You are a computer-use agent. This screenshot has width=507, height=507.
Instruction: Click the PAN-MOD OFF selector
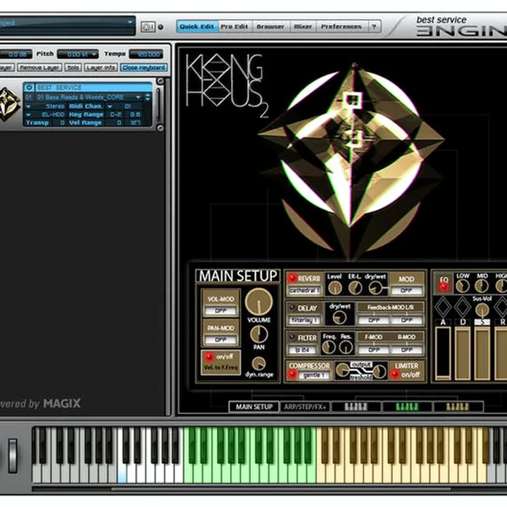click(x=220, y=340)
